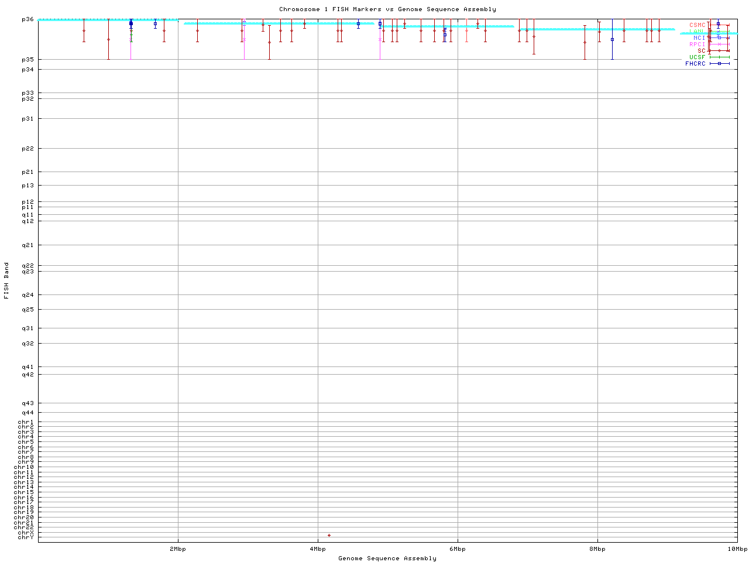Click the 10Mbp tick label
The width and height of the screenshot is (749, 562).
click(737, 549)
